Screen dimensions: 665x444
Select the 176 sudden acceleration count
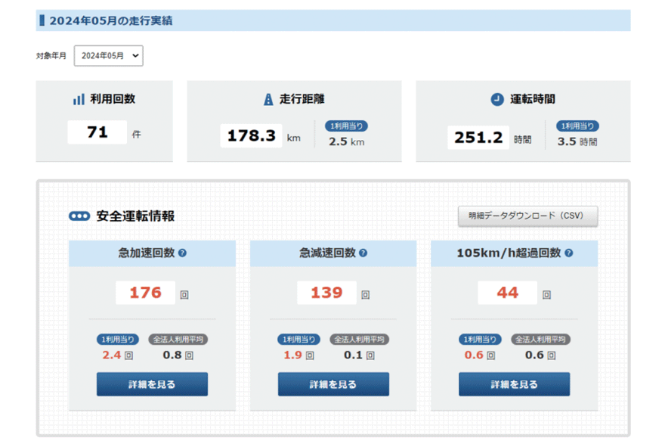pyautogui.click(x=145, y=293)
